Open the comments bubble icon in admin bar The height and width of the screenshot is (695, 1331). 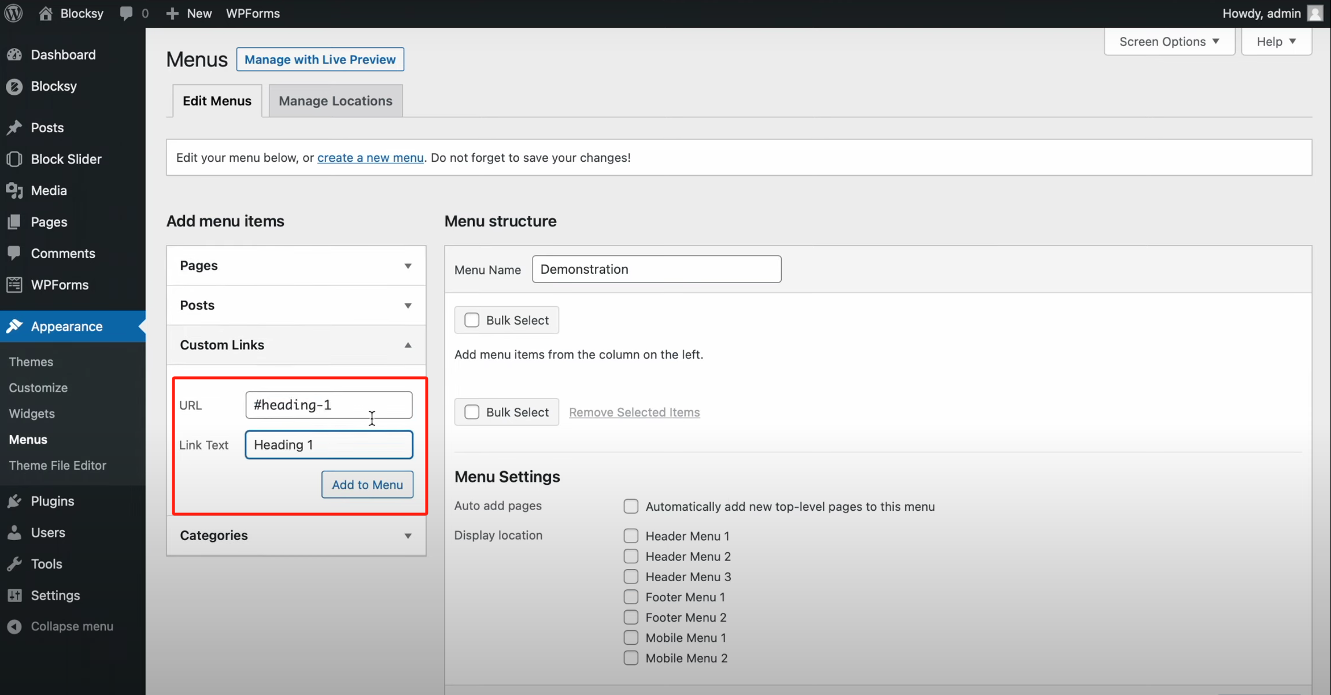126,13
